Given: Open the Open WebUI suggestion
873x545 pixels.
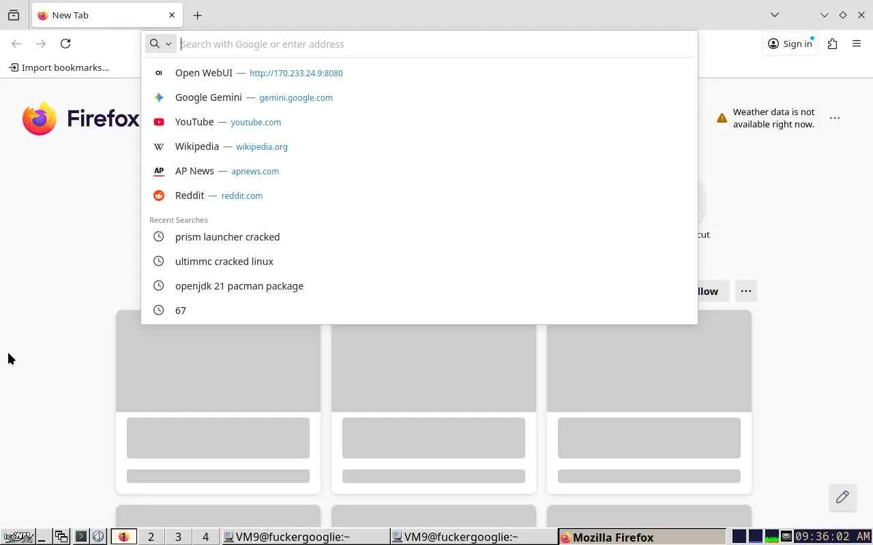Looking at the screenshot, I should 419,73.
